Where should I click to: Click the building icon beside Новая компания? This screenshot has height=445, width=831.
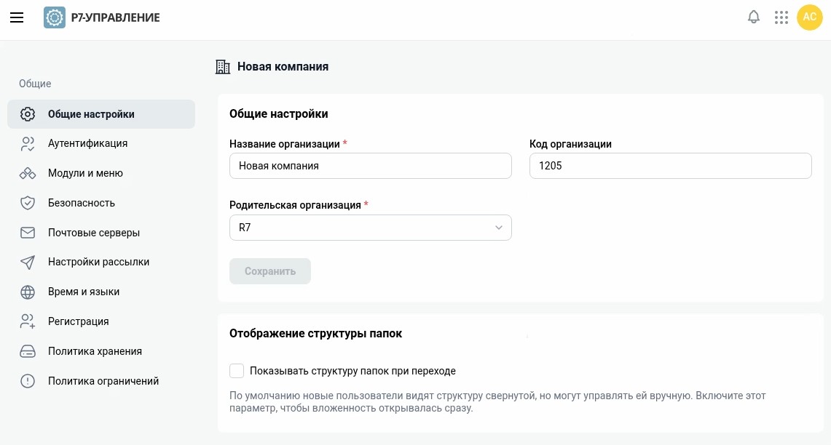pyautogui.click(x=223, y=67)
